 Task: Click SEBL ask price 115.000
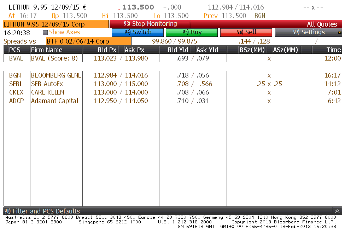(x=136, y=84)
